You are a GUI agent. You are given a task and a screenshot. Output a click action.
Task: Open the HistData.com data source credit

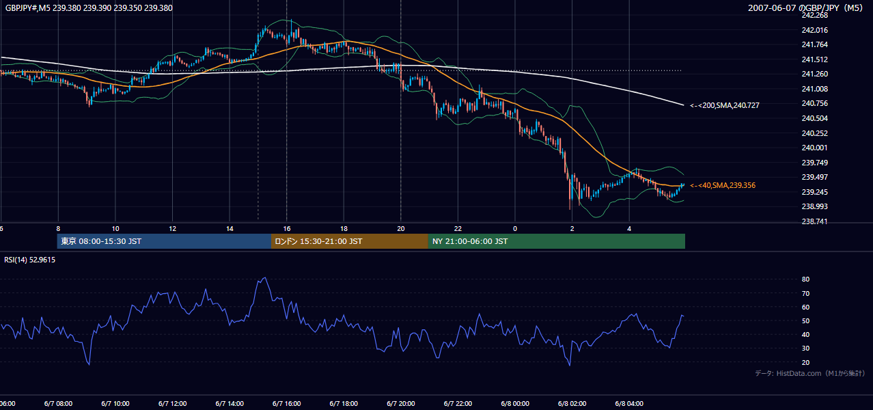(x=810, y=373)
